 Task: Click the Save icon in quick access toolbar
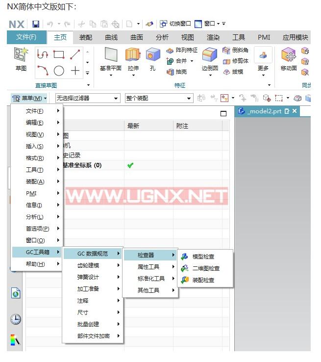tap(36, 24)
